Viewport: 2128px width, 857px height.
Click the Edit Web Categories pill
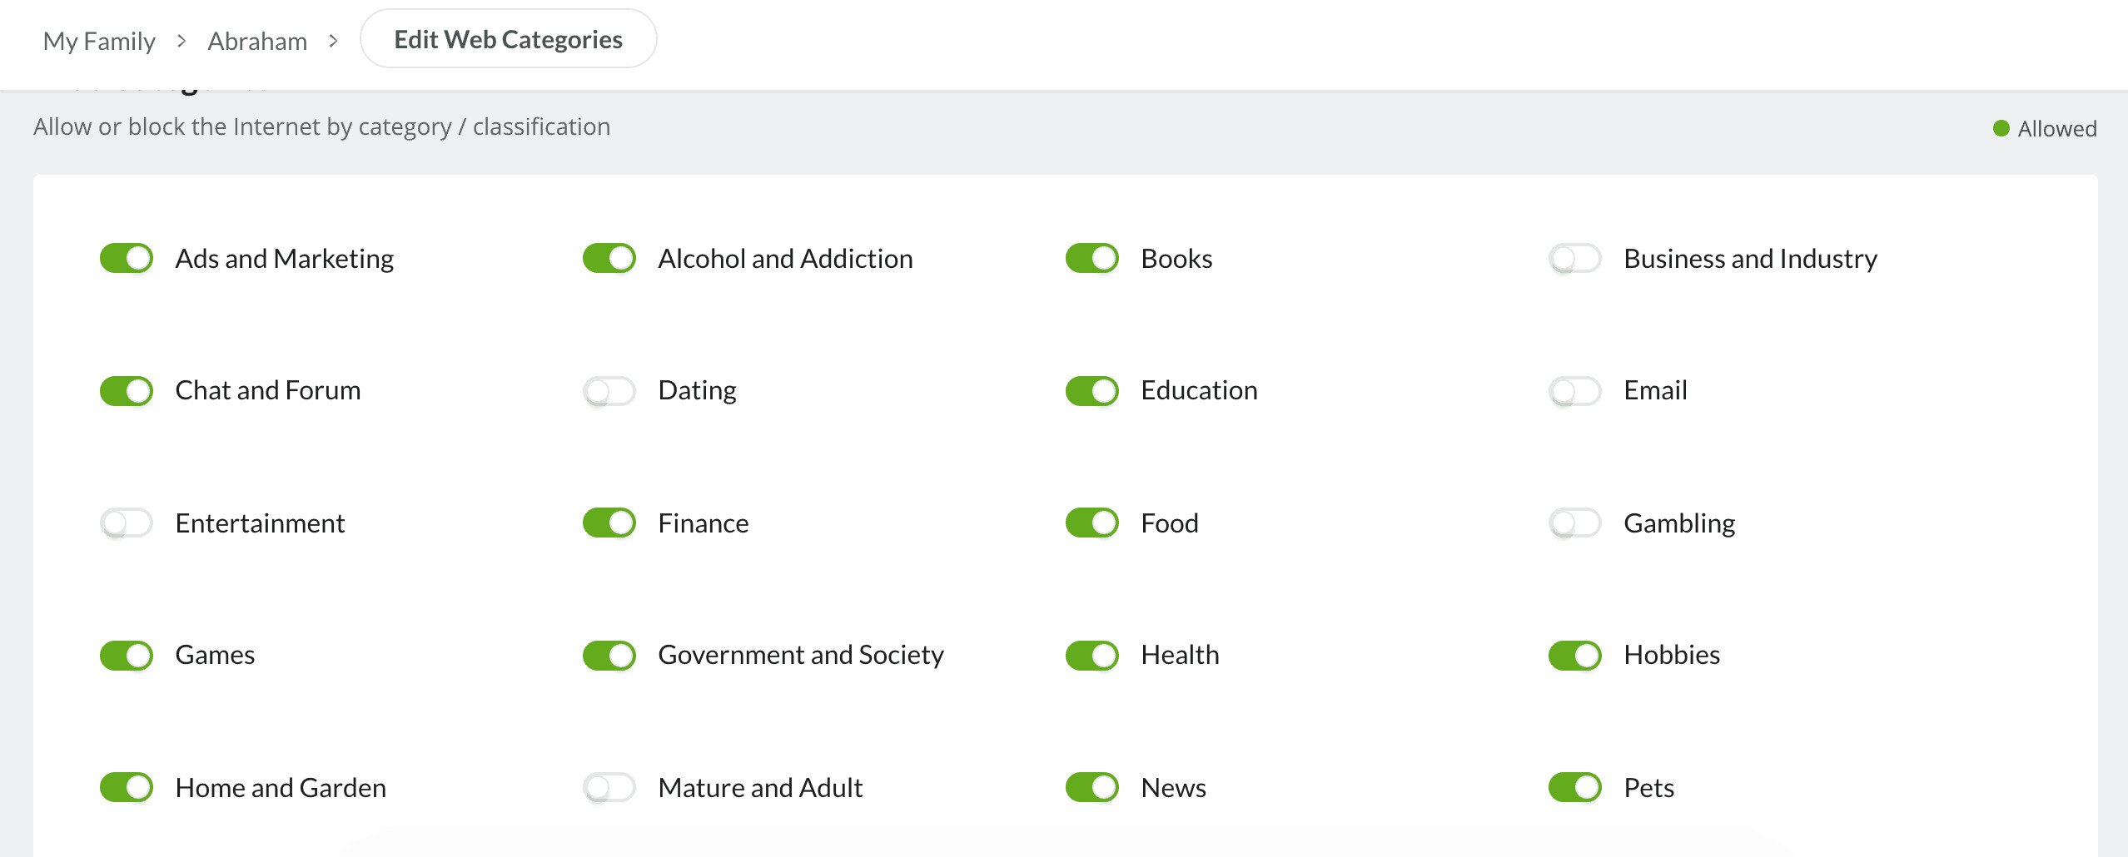point(508,39)
